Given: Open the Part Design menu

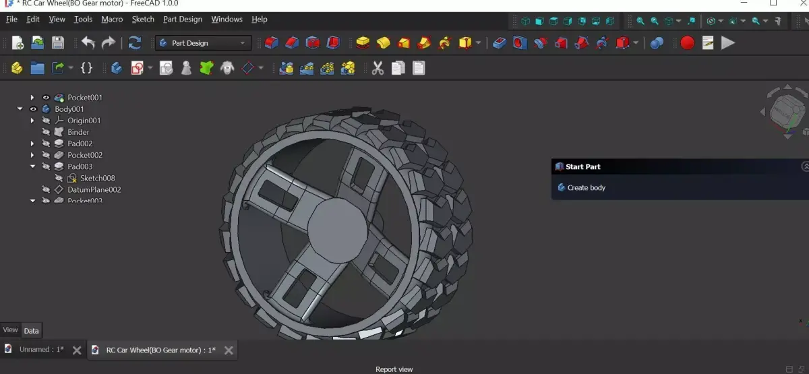Looking at the screenshot, I should point(183,20).
